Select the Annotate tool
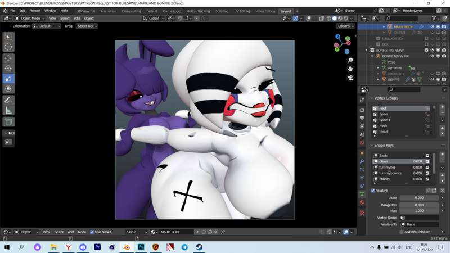The image size is (450, 253). (x=8, y=100)
